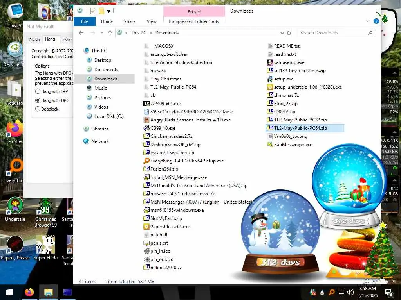Open the Windows Start menu
Viewport: 401px width, 300px height.
pyautogui.click(x=9, y=292)
